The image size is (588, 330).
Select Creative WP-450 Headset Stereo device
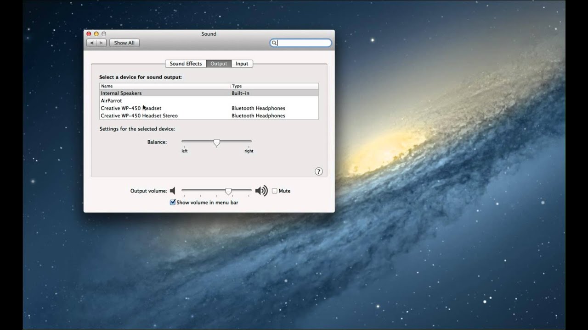[209, 115]
